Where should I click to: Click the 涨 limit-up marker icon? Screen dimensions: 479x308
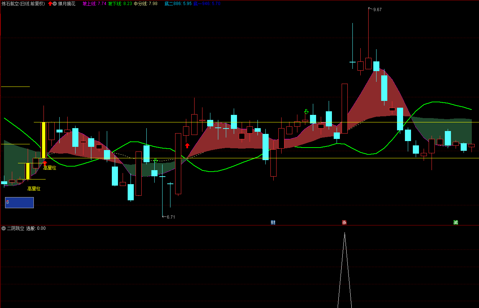click(x=344, y=223)
